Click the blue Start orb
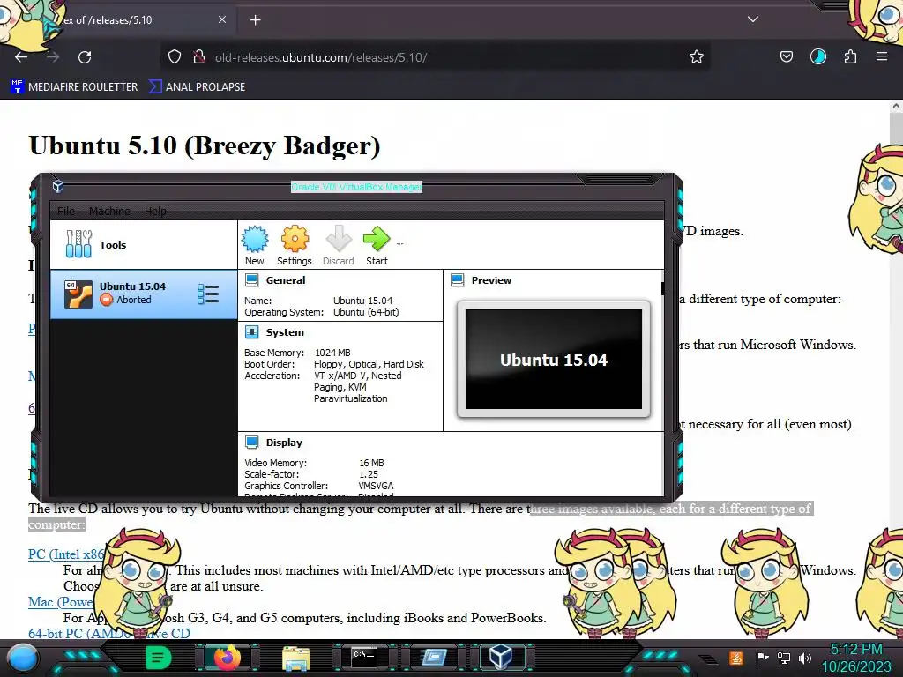This screenshot has height=677, width=903. click(22, 658)
